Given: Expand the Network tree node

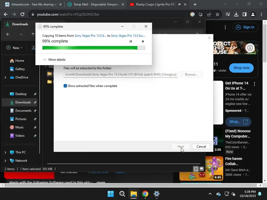Looking at the screenshot, I should pos(5,161).
